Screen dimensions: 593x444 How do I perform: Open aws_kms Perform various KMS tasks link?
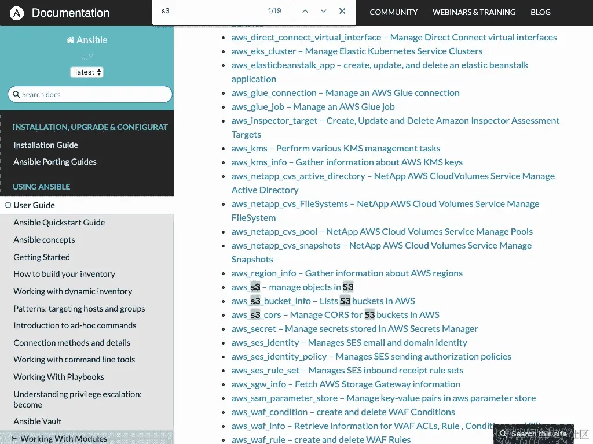[336, 149]
